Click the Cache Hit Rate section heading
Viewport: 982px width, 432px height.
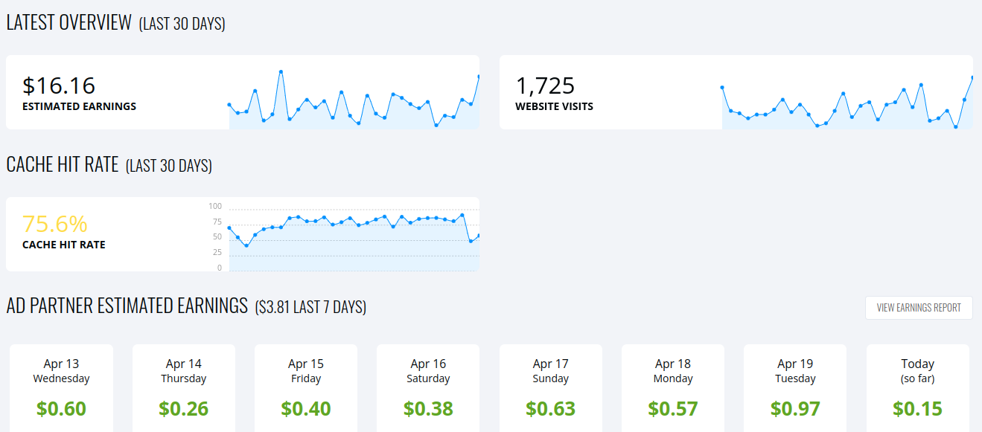click(x=63, y=164)
